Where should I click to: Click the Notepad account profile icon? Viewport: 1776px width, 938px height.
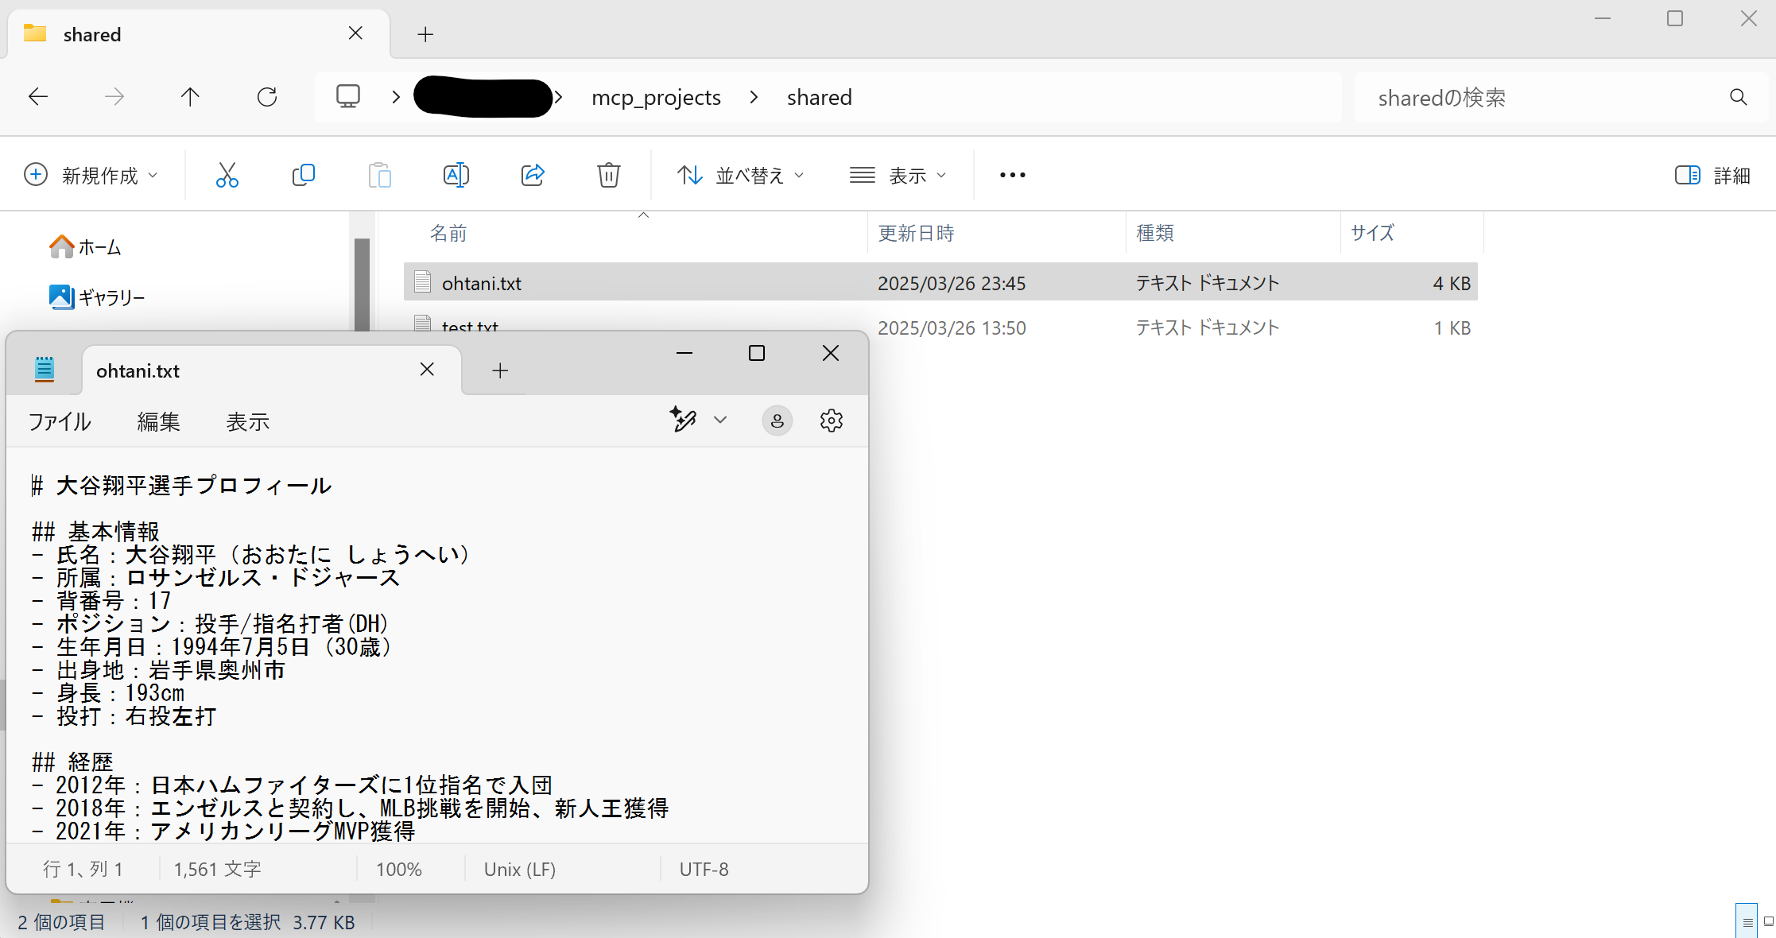click(777, 421)
